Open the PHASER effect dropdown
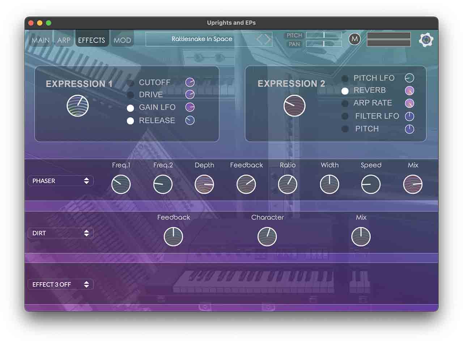The image size is (463, 344). (60, 181)
